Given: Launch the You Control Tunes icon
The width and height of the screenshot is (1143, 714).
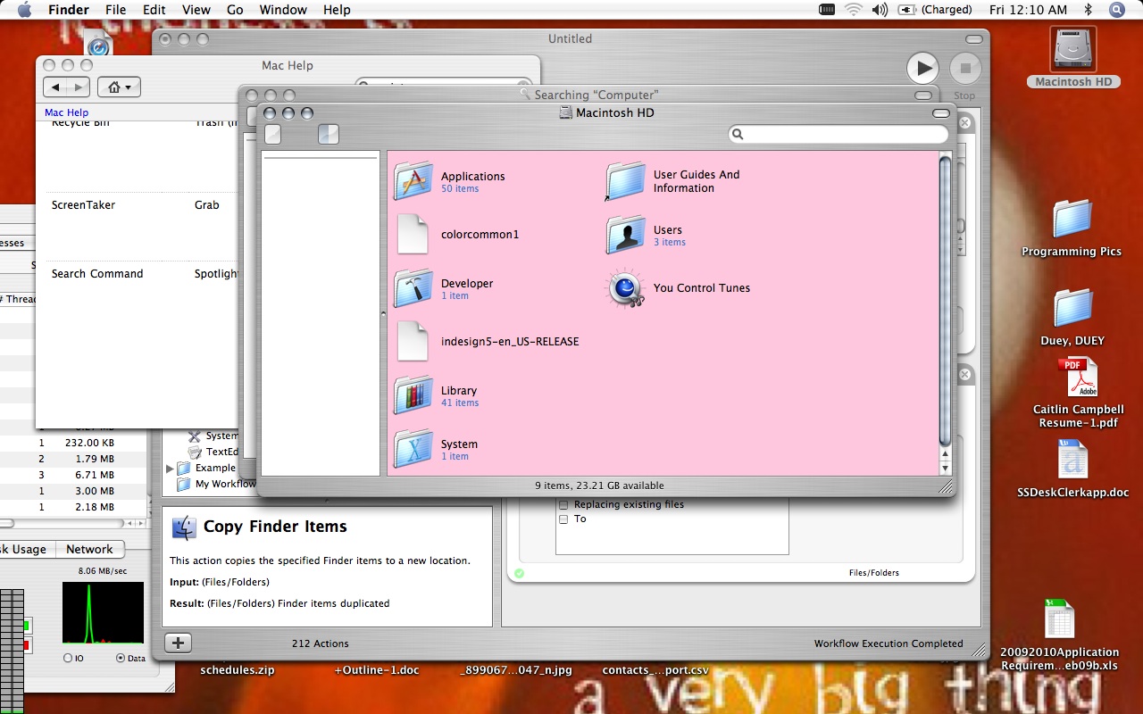Looking at the screenshot, I should [625, 288].
